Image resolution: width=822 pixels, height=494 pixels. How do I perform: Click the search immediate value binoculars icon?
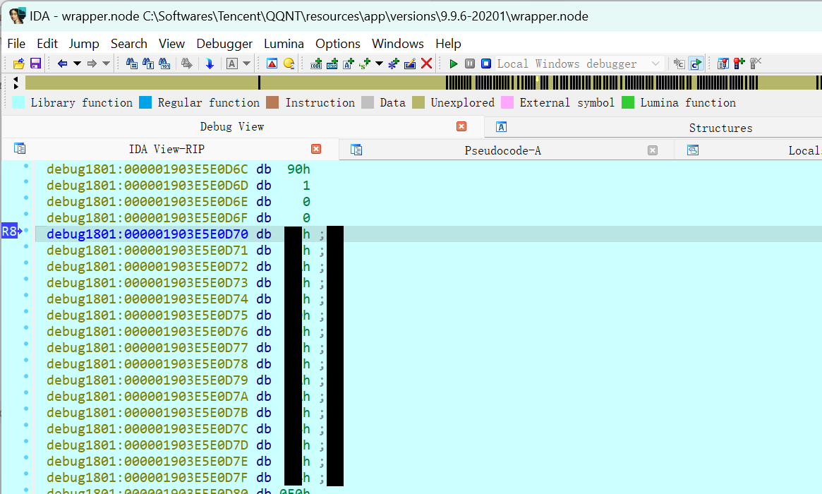pyautogui.click(x=131, y=64)
